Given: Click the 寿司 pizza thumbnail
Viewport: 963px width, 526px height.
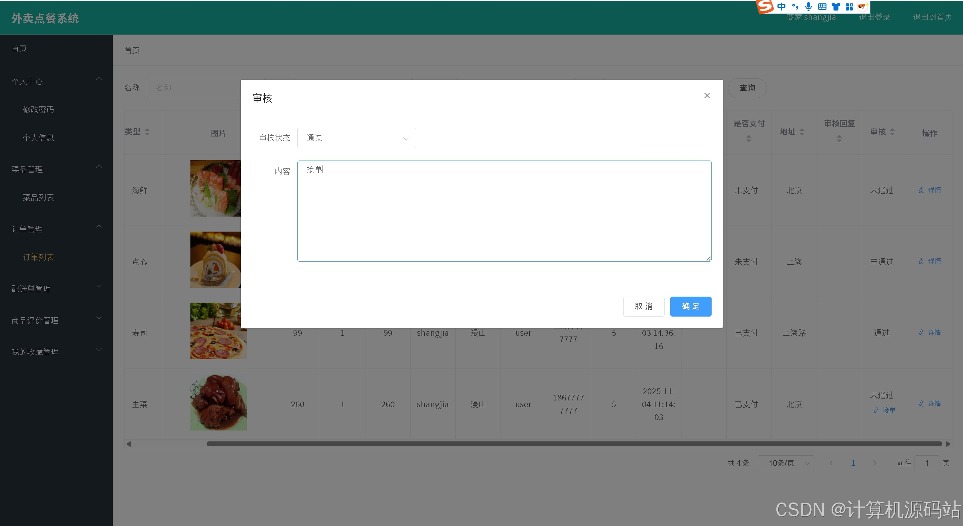Looking at the screenshot, I should tap(219, 331).
